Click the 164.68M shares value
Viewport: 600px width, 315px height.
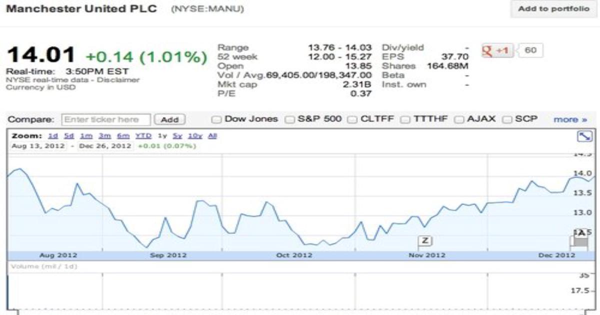[448, 66]
